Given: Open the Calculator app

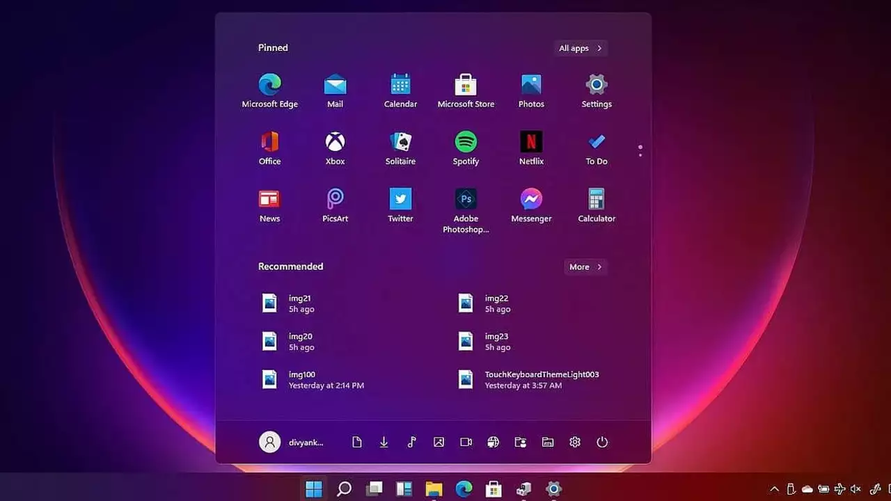Looking at the screenshot, I should pos(597,206).
